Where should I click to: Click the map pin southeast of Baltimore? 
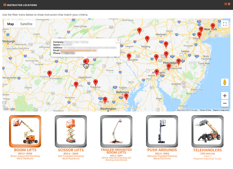coord(126,97)
